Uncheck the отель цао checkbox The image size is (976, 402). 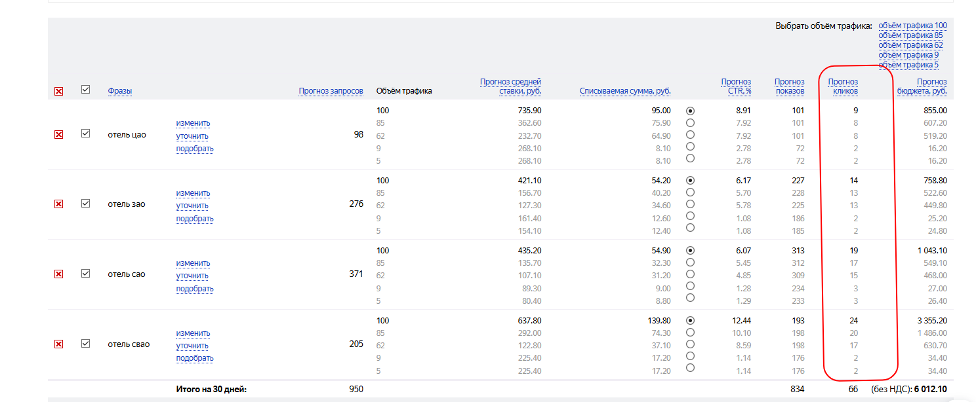[x=85, y=134]
